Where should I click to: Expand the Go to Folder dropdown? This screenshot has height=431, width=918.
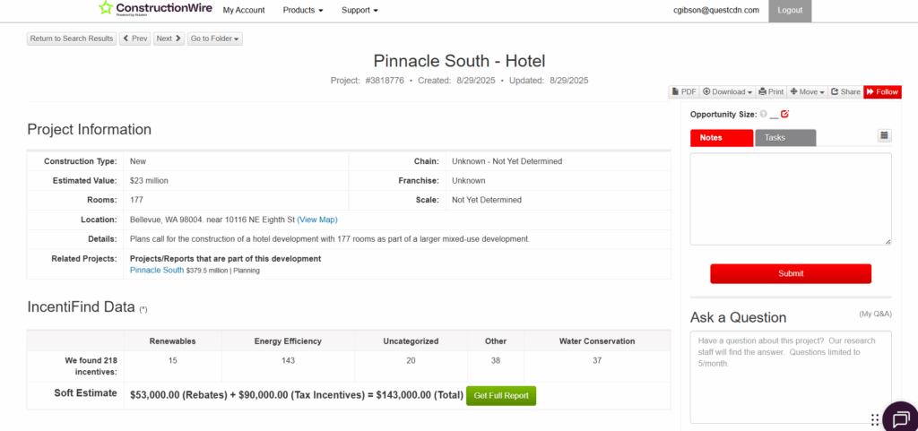[x=215, y=39]
